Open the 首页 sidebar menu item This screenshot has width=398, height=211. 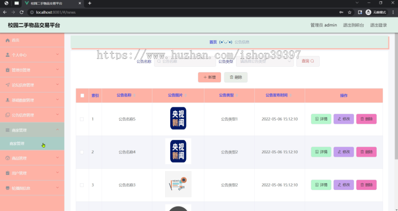click(x=32, y=40)
